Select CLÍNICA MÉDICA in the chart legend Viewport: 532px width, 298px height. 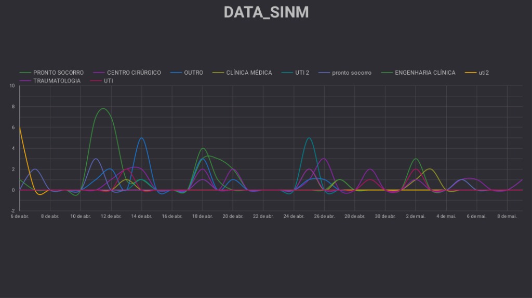(x=249, y=73)
